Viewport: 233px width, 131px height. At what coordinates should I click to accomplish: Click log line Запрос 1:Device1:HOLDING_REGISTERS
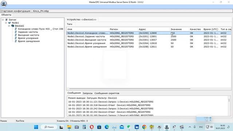coord(111,102)
